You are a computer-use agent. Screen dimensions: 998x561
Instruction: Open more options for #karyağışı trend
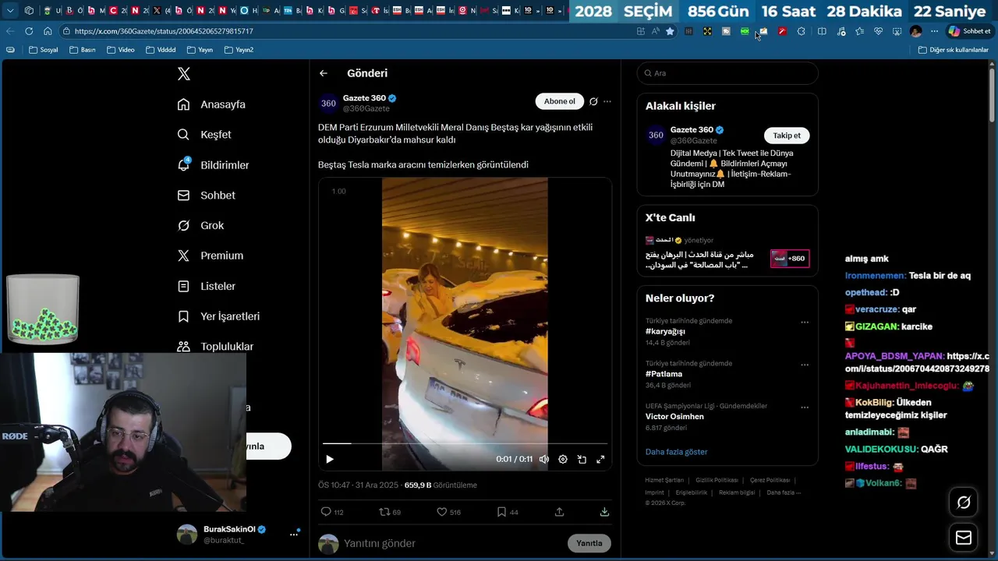tap(805, 323)
